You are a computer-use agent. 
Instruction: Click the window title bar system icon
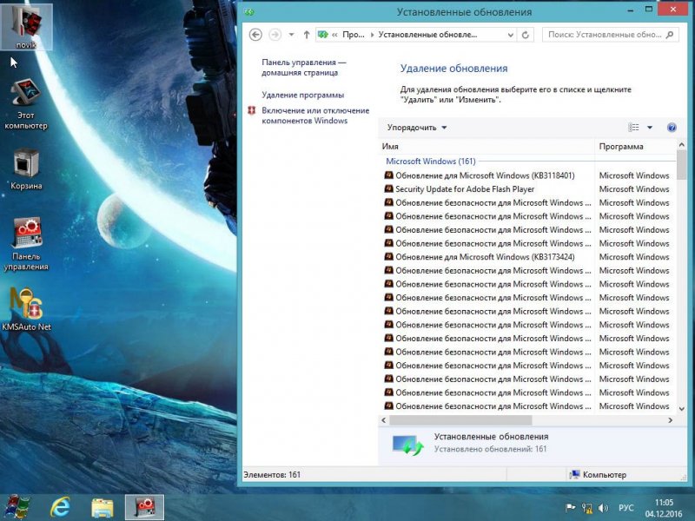[249, 12]
